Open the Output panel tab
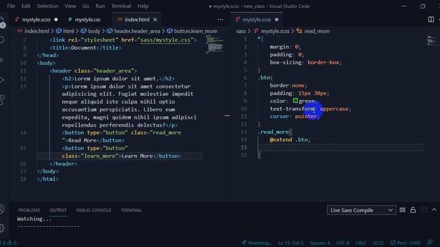 coord(58,210)
